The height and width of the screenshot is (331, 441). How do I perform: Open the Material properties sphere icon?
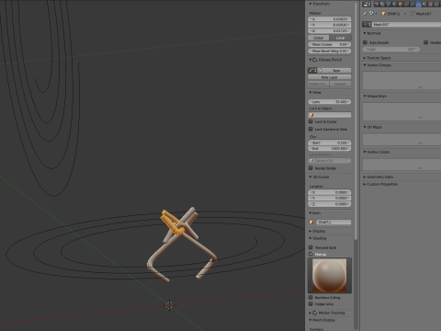(424, 4)
